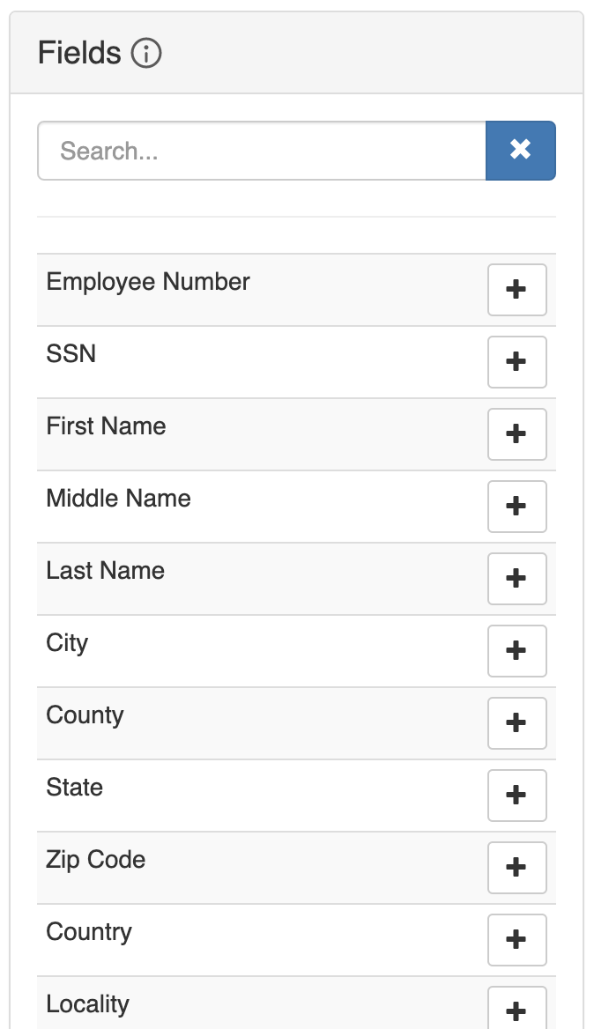This screenshot has width=594, height=1029.
Task: Add Last Name with its plus icon
Action: pyautogui.click(x=516, y=579)
